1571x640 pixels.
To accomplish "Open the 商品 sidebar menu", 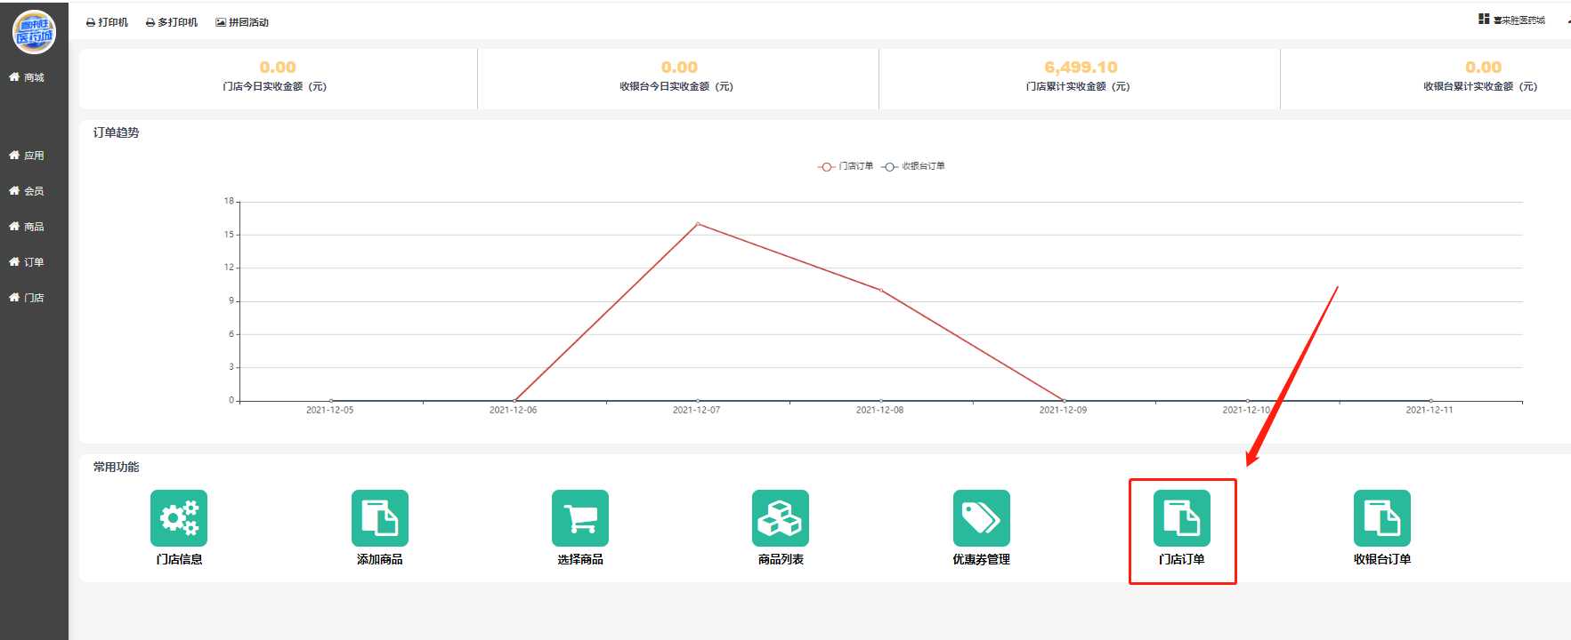I will pos(27,227).
